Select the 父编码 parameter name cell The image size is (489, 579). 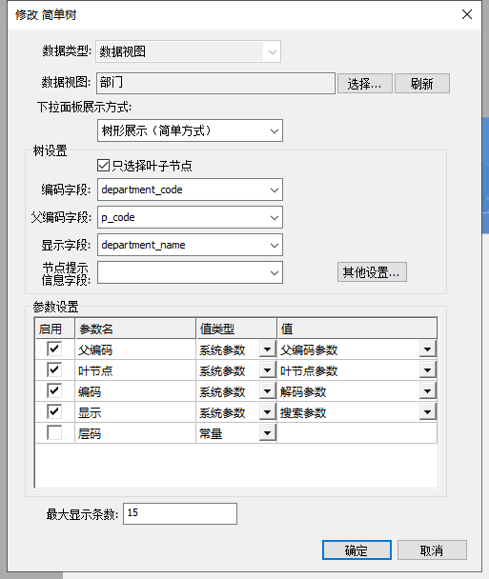coord(135,349)
